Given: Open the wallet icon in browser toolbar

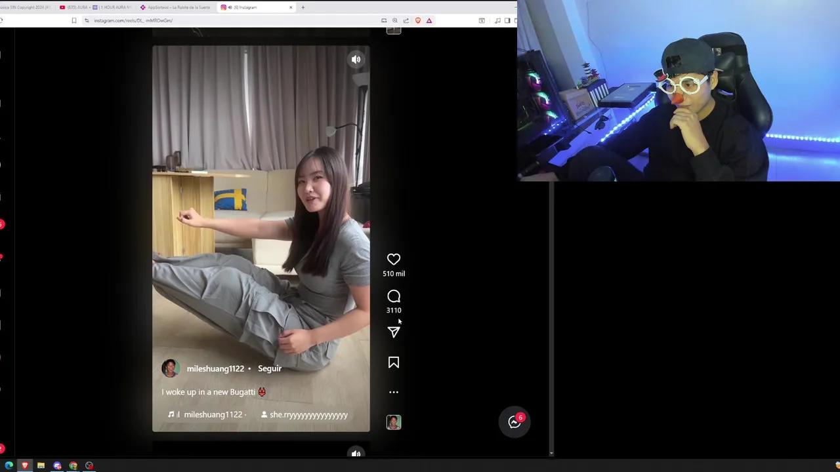Looking at the screenshot, I should coord(482,20).
